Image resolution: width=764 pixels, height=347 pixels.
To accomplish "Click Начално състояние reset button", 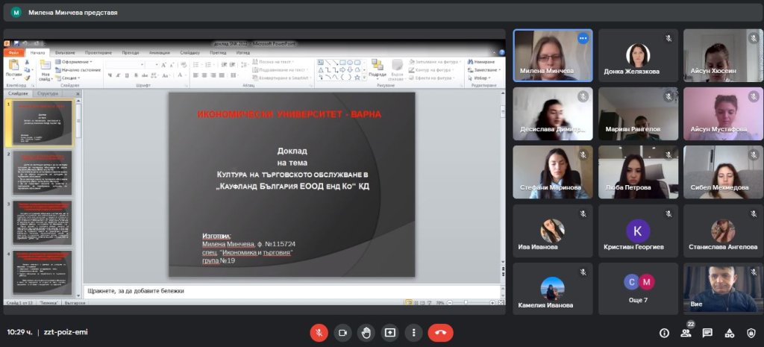I will tap(78, 69).
